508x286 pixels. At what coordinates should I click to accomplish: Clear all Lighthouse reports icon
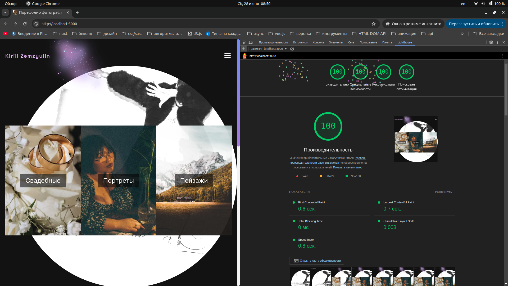coord(292,49)
